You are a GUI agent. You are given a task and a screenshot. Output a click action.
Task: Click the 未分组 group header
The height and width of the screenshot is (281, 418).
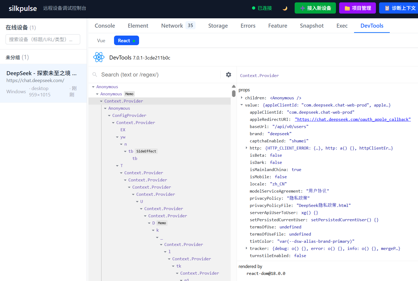(17, 57)
